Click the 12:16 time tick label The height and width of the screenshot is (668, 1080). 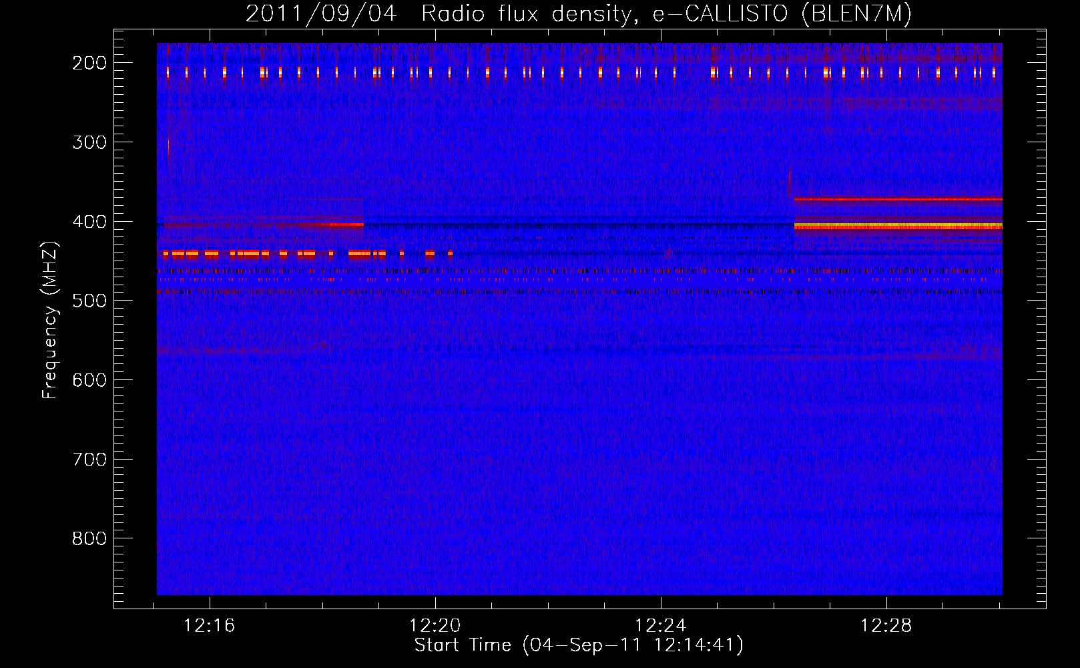(x=210, y=626)
